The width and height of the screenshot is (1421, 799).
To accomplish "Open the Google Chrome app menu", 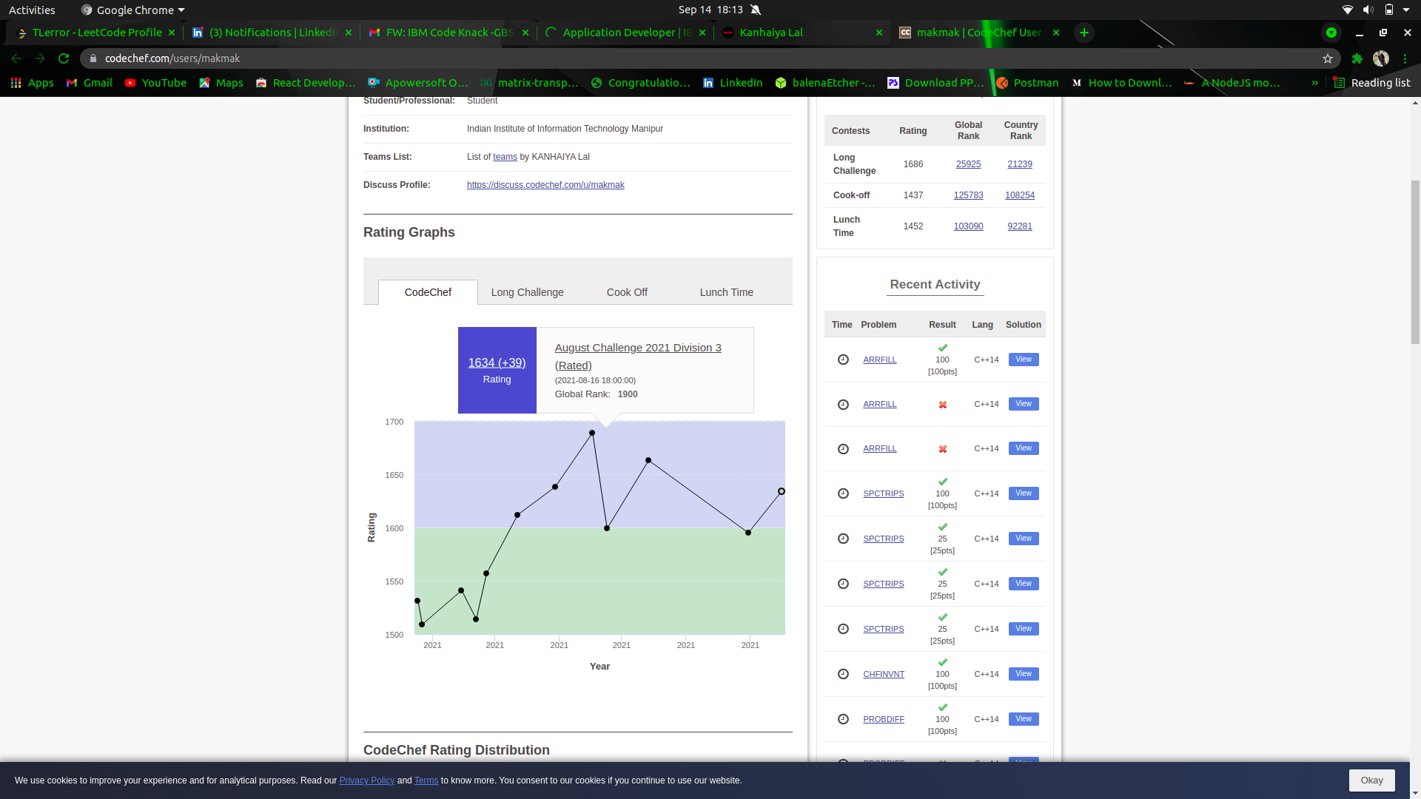I will (x=133, y=10).
